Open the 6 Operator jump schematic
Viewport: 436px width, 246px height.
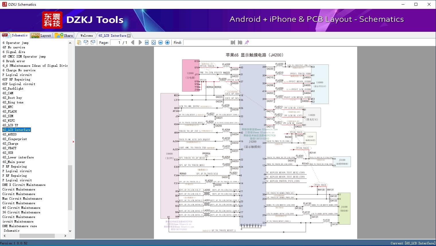click(x=15, y=43)
